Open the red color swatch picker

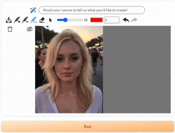(x=97, y=20)
